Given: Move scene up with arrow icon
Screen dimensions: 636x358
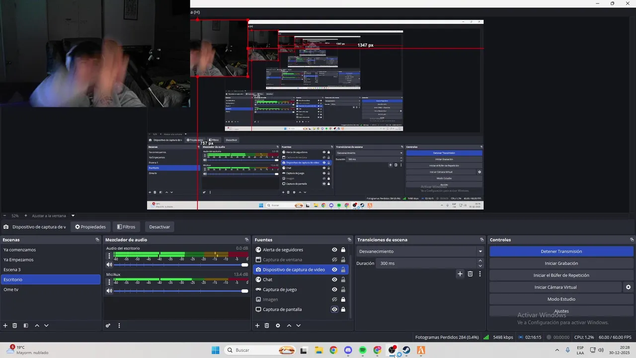Looking at the screenshot, I should coord(37,326).
